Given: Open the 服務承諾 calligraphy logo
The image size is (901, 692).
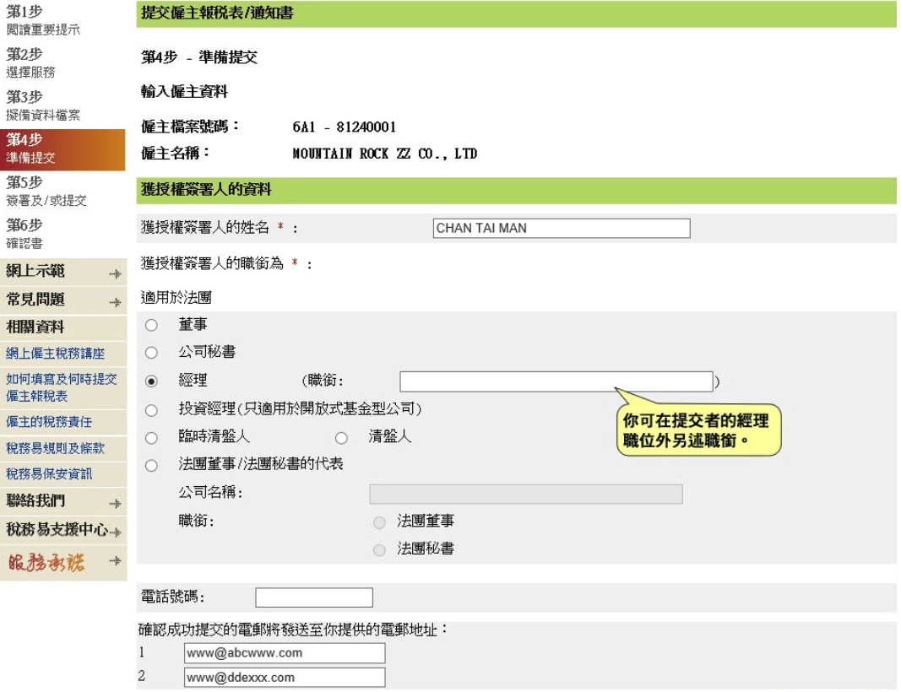Looking at the screenshot, I should point(46,562).
